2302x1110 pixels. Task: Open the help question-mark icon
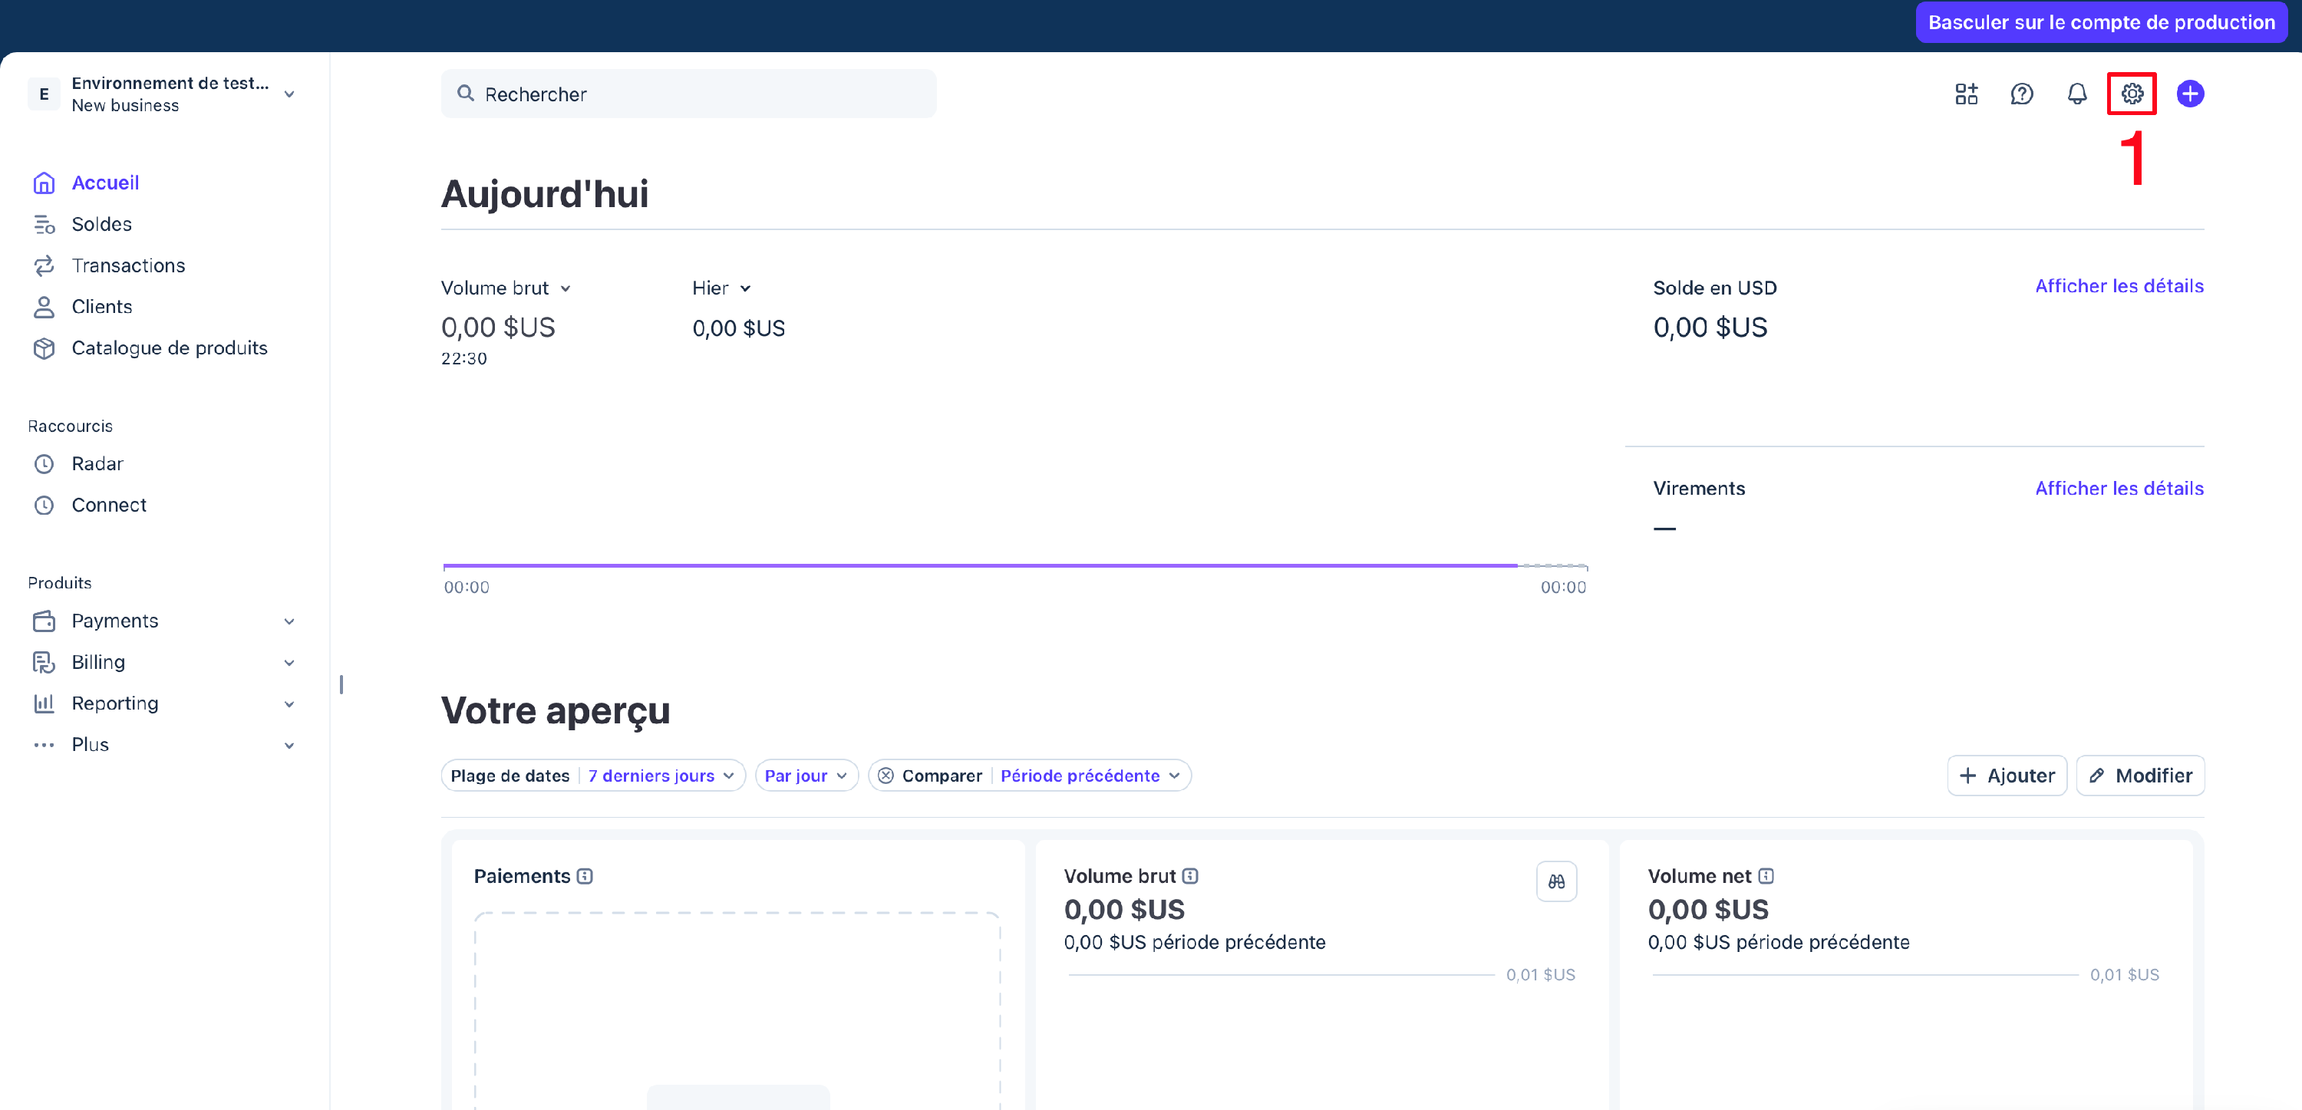2021,94
